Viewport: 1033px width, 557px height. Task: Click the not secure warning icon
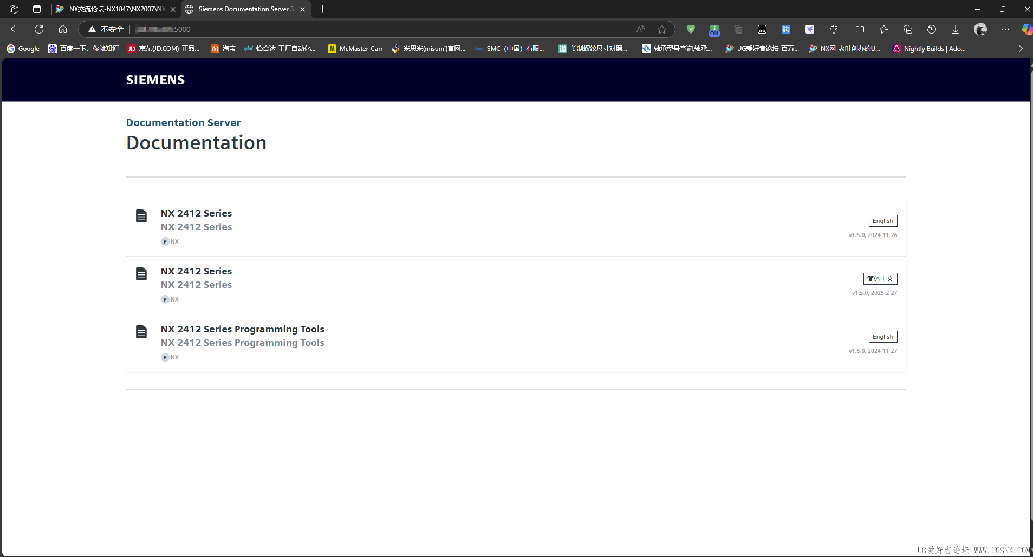[x=92, y=29]
